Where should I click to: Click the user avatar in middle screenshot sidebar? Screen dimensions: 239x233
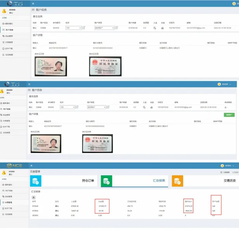pyautogui.click(x=2, y=91)
